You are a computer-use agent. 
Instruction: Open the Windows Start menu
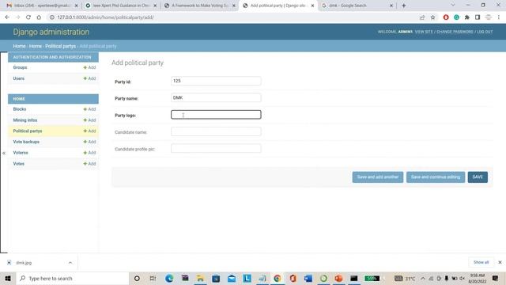(8, 278)
